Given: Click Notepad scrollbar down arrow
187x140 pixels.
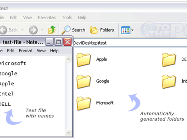Looking at the screenshot, I should click(68, 133).
